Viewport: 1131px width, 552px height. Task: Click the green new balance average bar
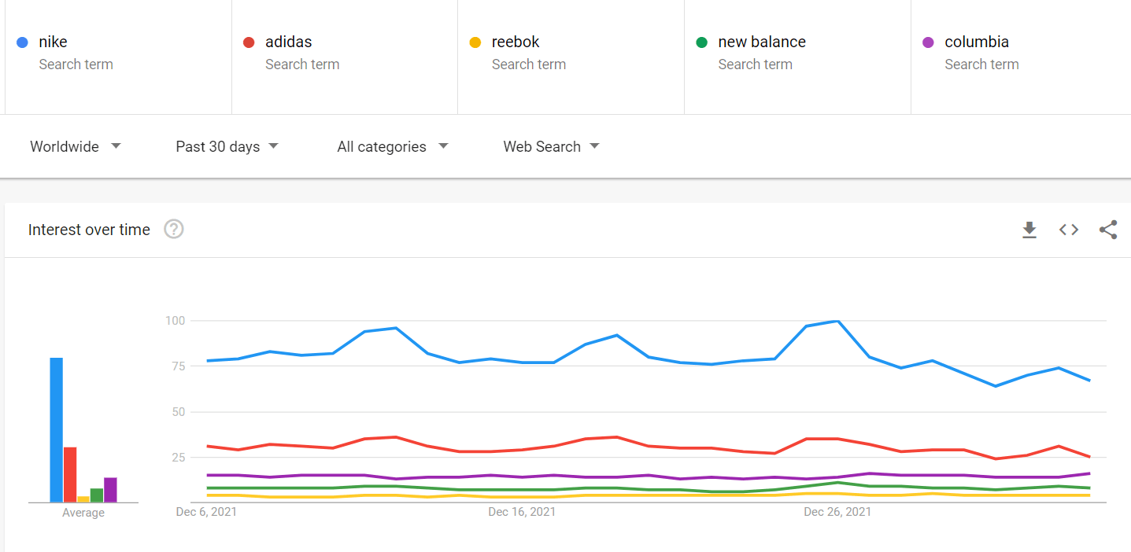97,495
